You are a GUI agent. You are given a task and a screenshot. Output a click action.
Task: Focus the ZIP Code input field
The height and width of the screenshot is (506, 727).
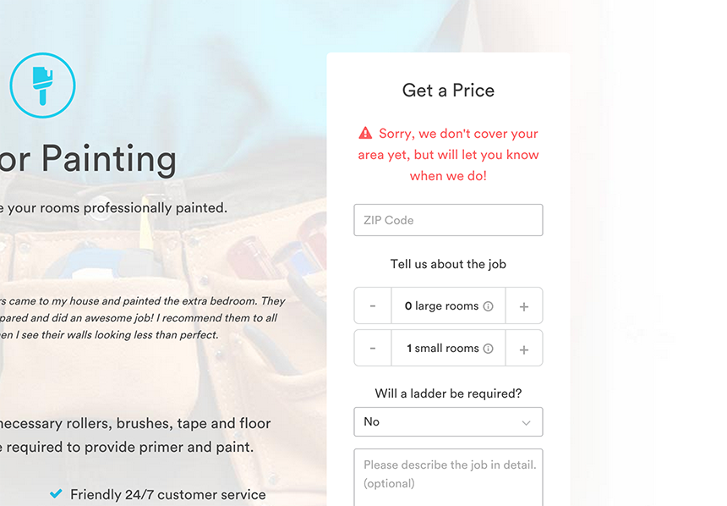click(x=448, y=220)
